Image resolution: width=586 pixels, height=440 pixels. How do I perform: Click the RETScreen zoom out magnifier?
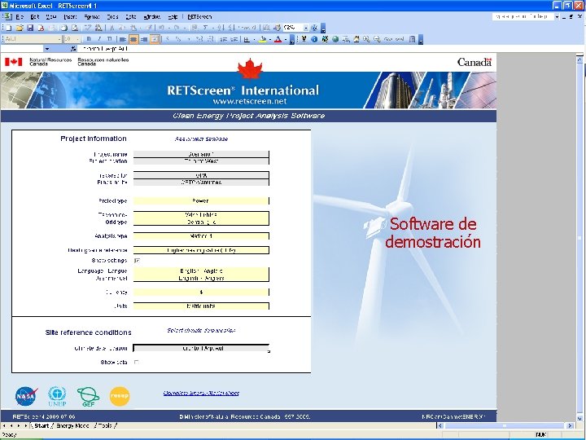377,39
